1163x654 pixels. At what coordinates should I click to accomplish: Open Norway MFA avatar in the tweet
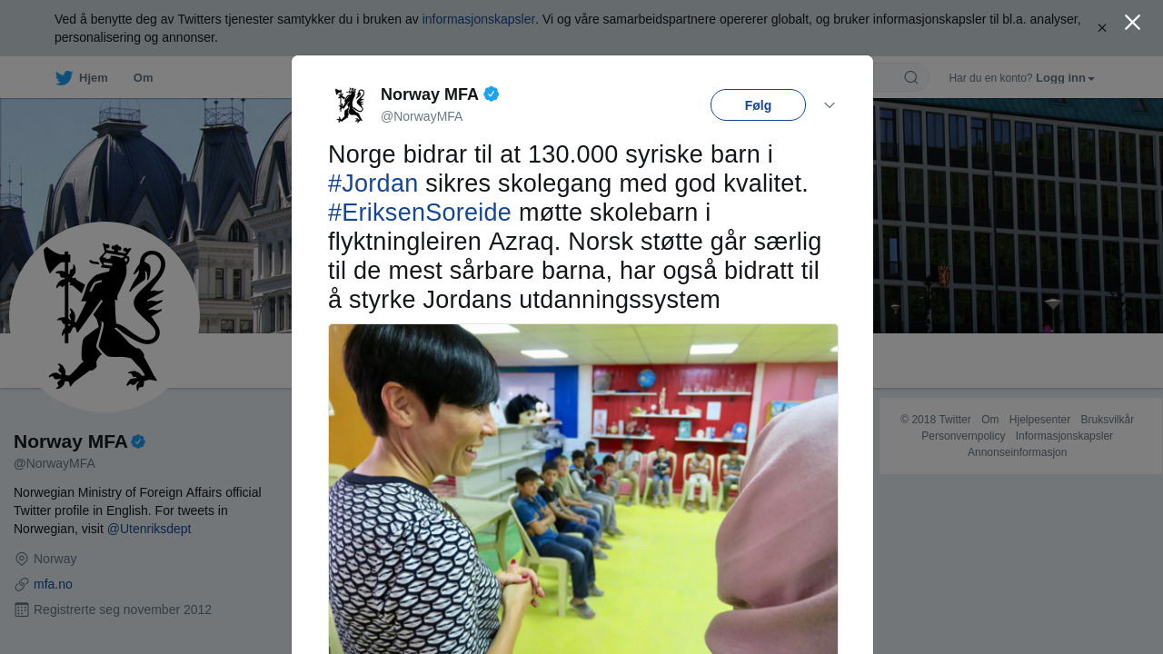(350, 104)
